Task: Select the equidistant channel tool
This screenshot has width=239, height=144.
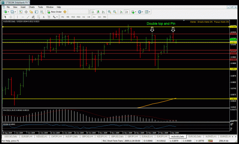Action: click(33, 17)
